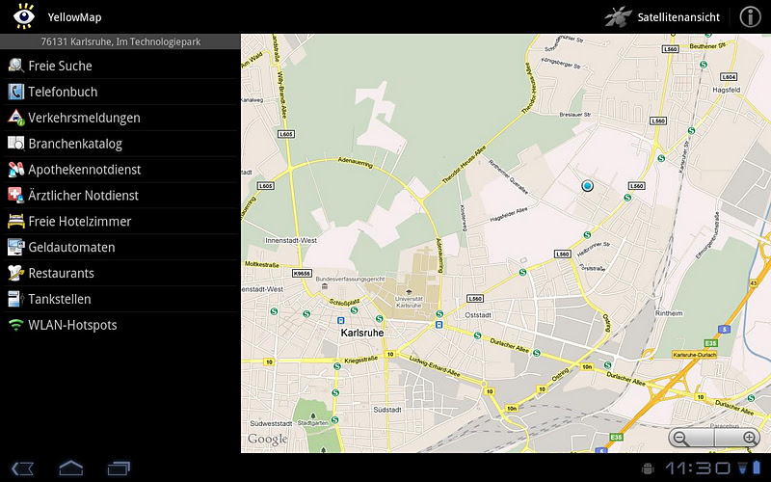Open the info icon in the top bar
This screenshot has height=482, width=771.
[750, 16]
